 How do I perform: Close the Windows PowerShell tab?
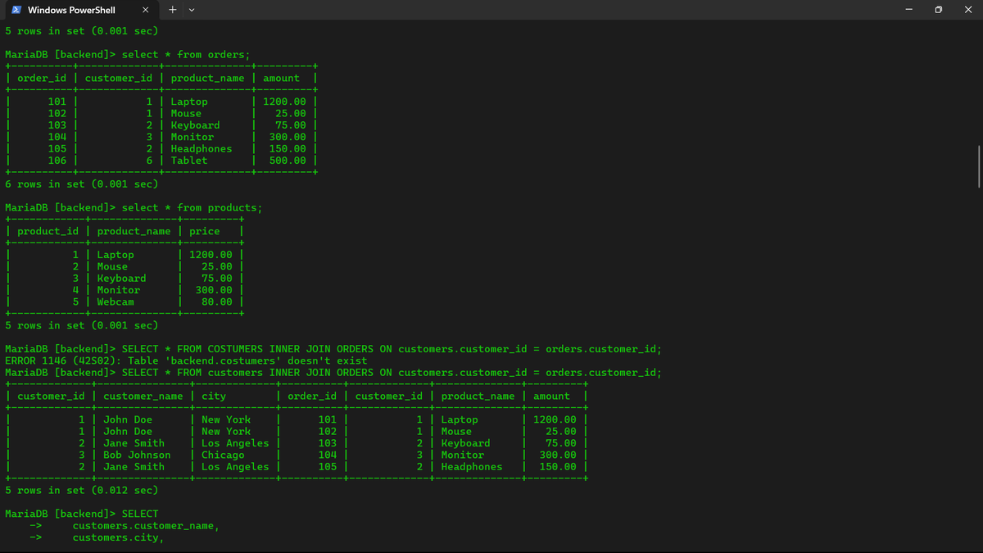[145, 10]
